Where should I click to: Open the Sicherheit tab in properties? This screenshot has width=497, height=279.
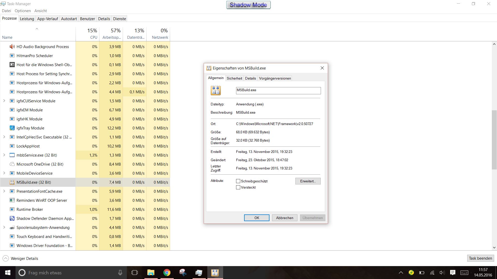234,78
